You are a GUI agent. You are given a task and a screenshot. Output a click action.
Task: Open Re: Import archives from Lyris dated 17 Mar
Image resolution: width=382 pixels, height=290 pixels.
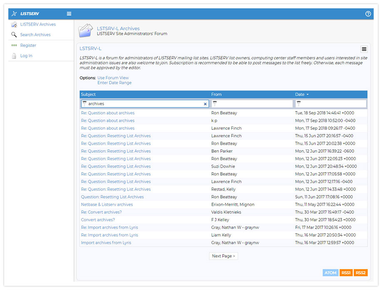pos(109,228)
